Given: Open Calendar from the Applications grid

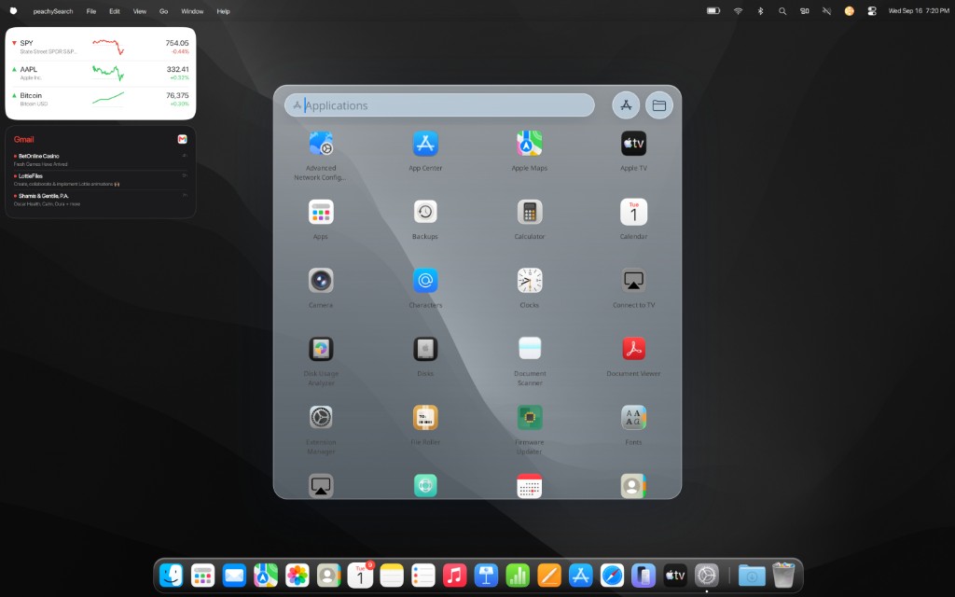Looking at the screenshot, I should point(633,212).
